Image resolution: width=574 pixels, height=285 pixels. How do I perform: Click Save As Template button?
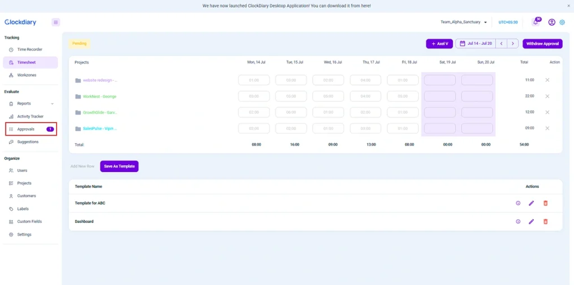[x=119, y=166]
